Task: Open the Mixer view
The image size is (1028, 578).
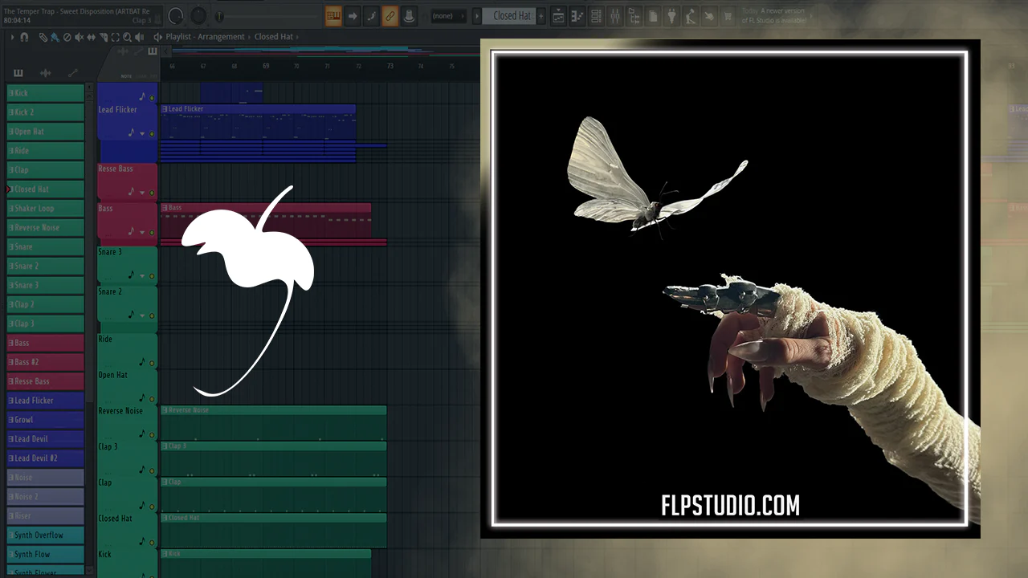Action: pyautogui.click(x=615, y=16)
